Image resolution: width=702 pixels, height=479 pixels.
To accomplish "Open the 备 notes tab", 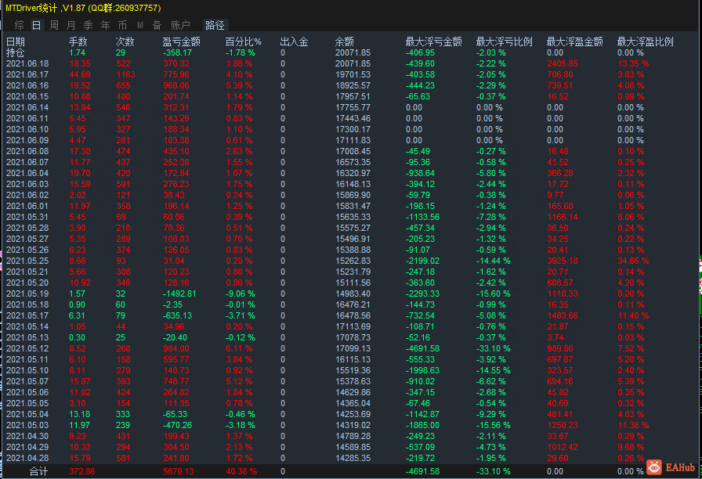I will click(x=157, y=26).
